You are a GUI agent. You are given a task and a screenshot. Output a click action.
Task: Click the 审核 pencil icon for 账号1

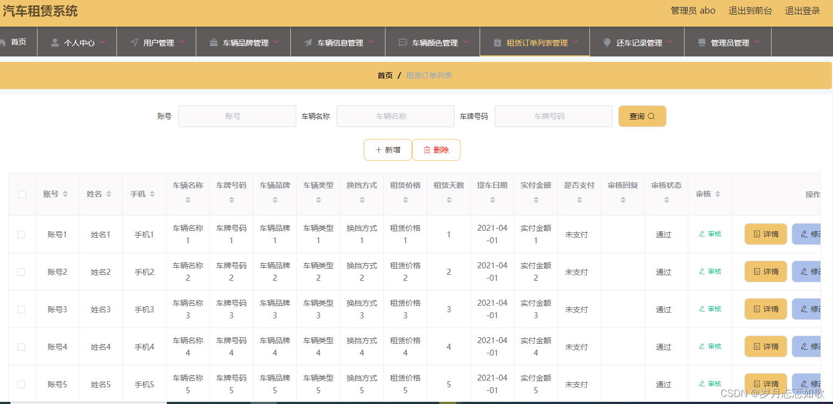point(702,234)
